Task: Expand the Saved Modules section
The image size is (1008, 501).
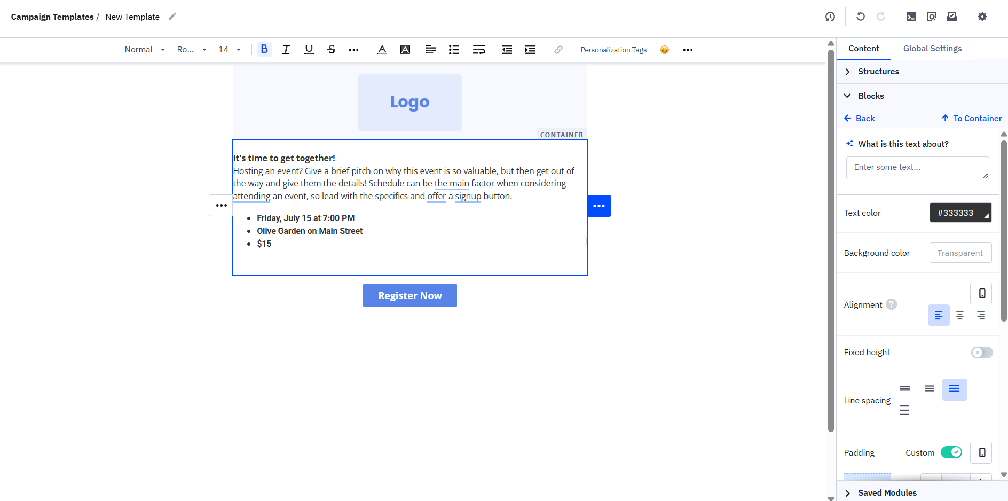Action: (922, 492)
